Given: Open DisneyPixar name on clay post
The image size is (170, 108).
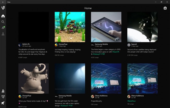Looking at the screenshot, I should point(27,96).
